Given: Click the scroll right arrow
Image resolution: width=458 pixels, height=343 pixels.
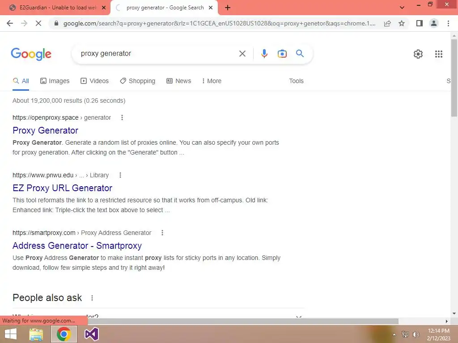Looking at the screenshot, I should coord(447,321).
